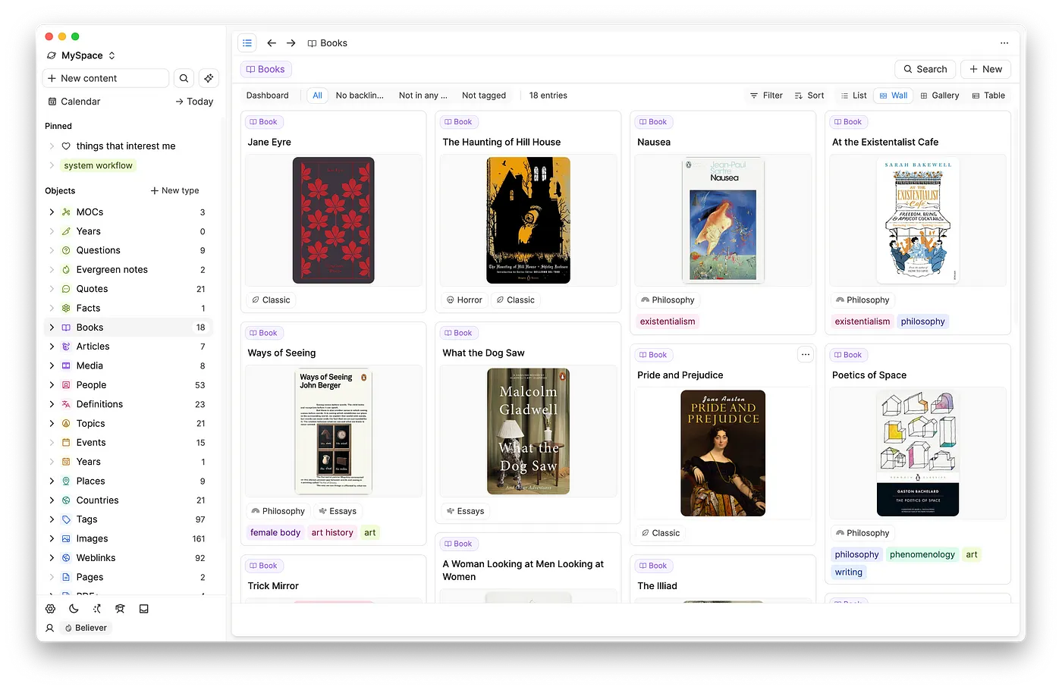Open the Jane Eyre cover thumbnail
Screen dimensions: 1062x690
point(334,221)
